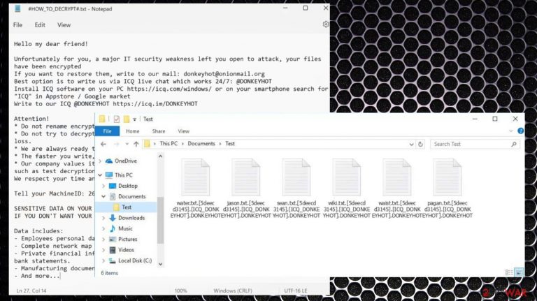Go back with Explorer back arrow
This screenshot has height=301, width=537.
point(103,144)
